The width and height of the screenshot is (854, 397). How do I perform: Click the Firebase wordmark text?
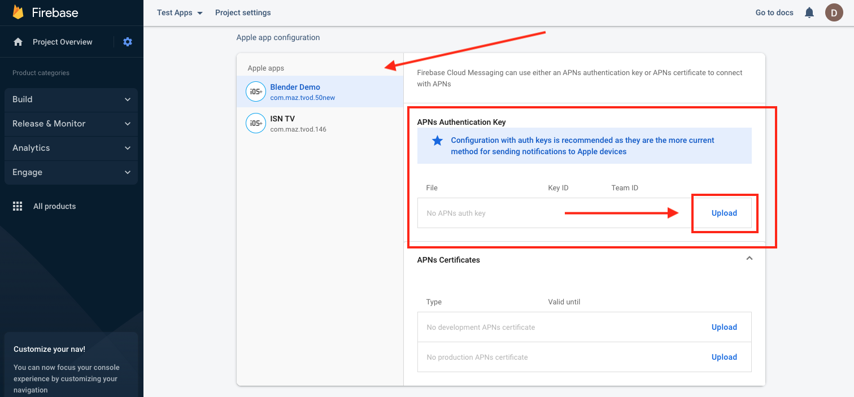pyautogui.click(x=55, y=12)
